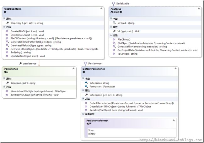Screen dimensions: 204x143
Task: Select Id { get; set; } : Guid
Action: click(129, 31)
